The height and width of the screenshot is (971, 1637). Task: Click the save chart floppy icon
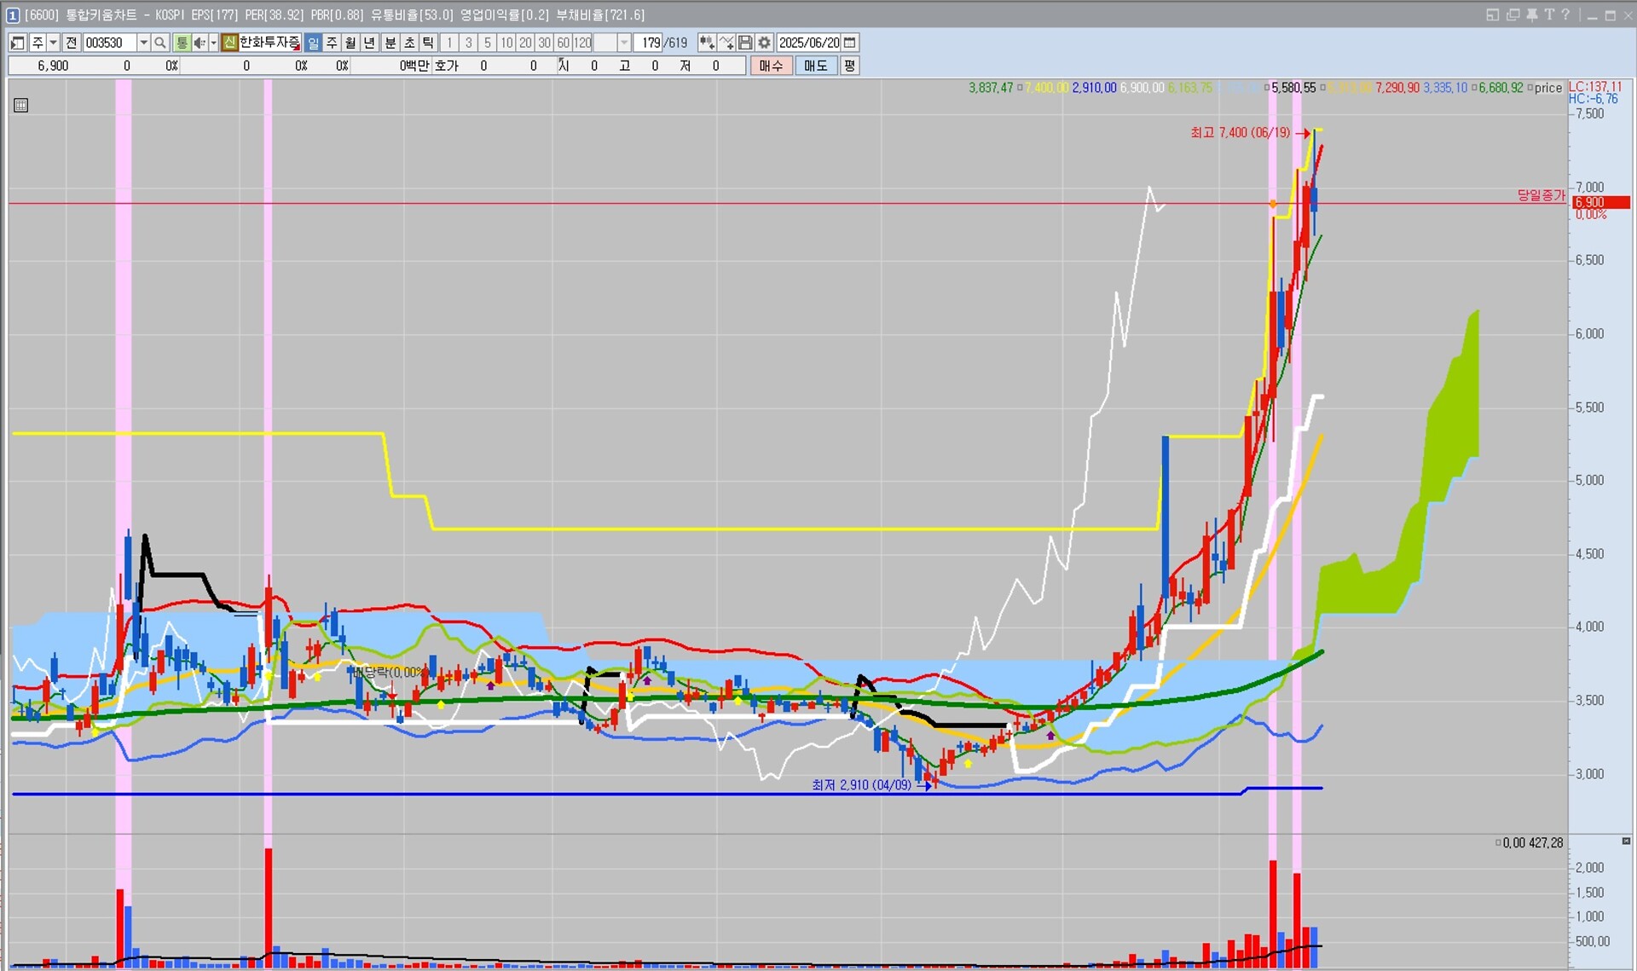point(745,43)
